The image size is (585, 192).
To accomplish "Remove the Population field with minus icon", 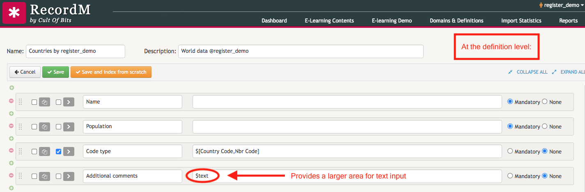I will pos(11,126).
